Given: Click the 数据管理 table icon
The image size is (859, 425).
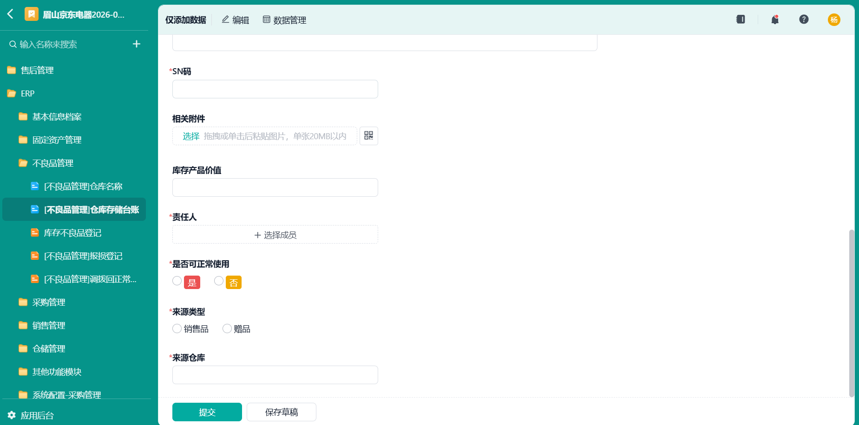Looking at the screenshot, I should tap(267, 19).
